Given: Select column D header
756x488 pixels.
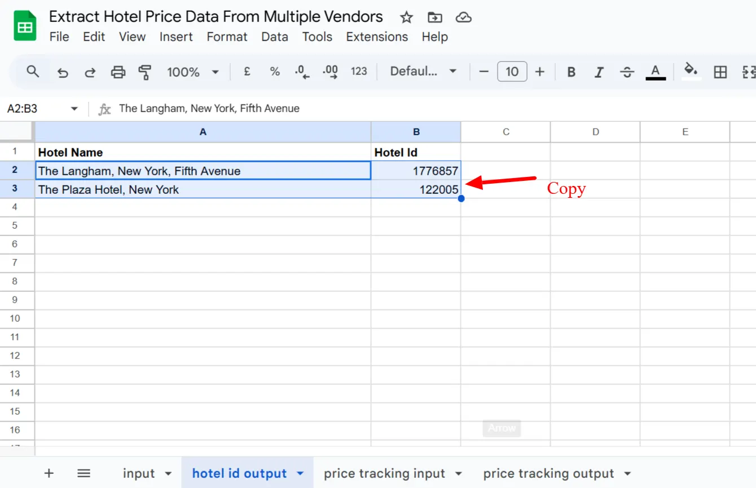Looking at the screenshot, I should 596,132.
